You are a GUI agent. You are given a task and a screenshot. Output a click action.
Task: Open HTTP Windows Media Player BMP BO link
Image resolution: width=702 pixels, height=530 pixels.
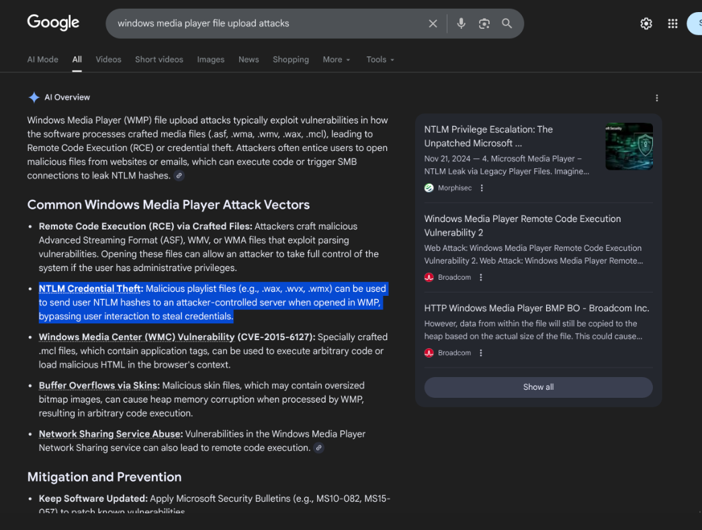coord(536,308)
